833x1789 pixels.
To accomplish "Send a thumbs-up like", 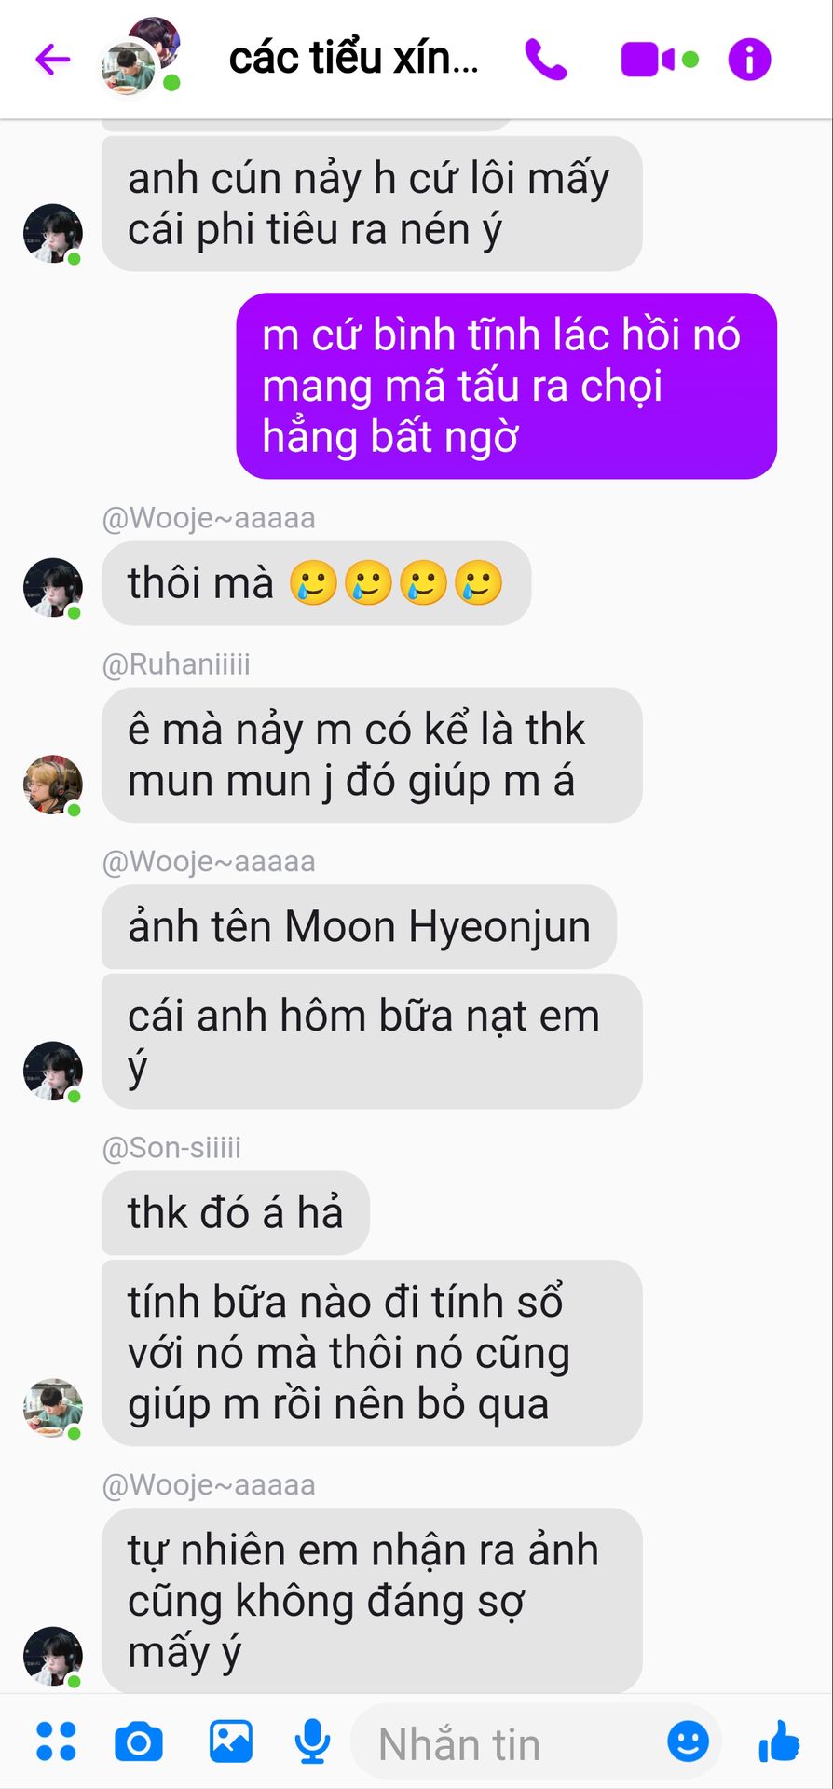I will (779, 1741).
